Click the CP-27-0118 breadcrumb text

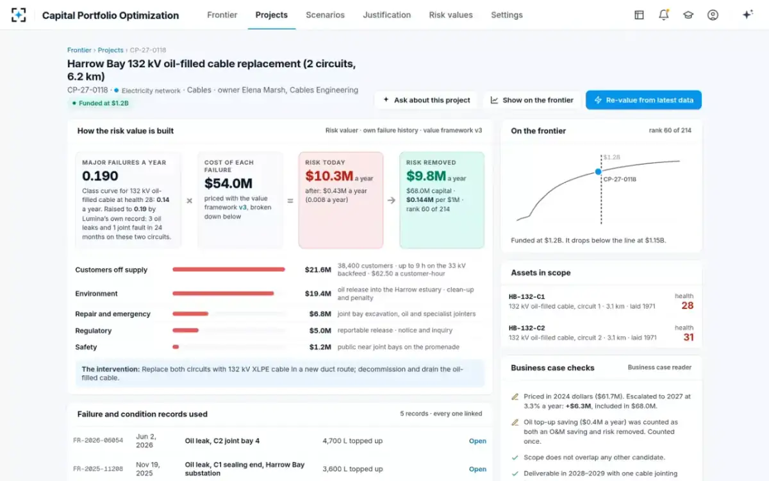148,50
